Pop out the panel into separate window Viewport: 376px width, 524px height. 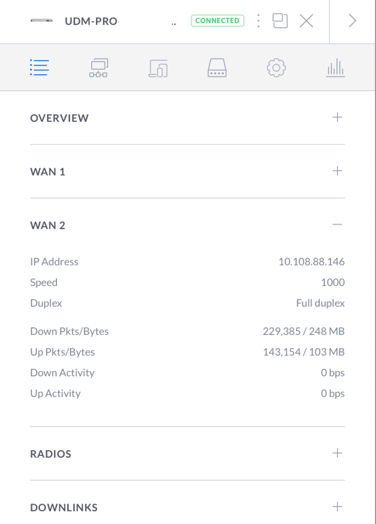click(x=280, y=21)
